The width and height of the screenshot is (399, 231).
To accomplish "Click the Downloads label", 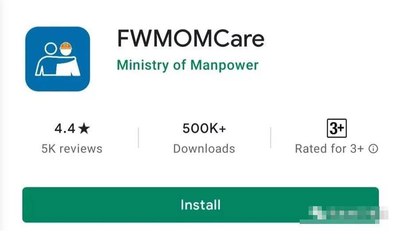I will pyautogui.click(x=204, y=149).
